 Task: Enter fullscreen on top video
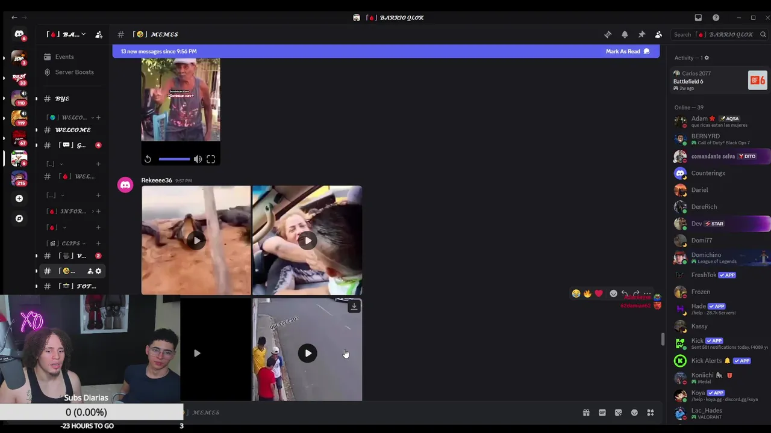(x=211, y=159)
